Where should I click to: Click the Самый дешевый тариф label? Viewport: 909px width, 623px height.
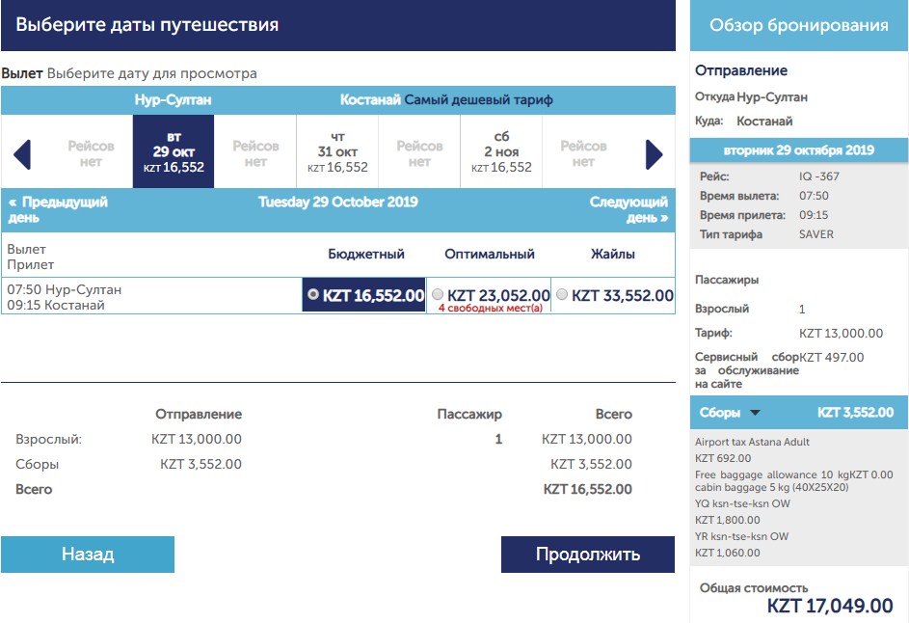478,100
